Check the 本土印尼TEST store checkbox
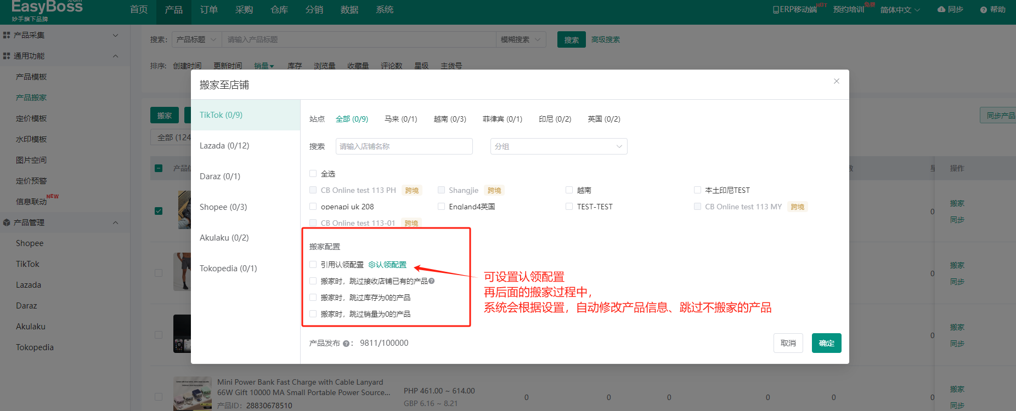The image size is (1016, 411). point(697,190)
